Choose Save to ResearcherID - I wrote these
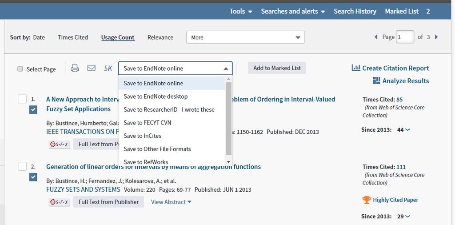The image size is (455, 225). [172, 109]
